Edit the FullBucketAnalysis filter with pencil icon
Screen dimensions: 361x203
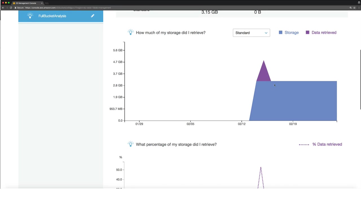[93, 16]
